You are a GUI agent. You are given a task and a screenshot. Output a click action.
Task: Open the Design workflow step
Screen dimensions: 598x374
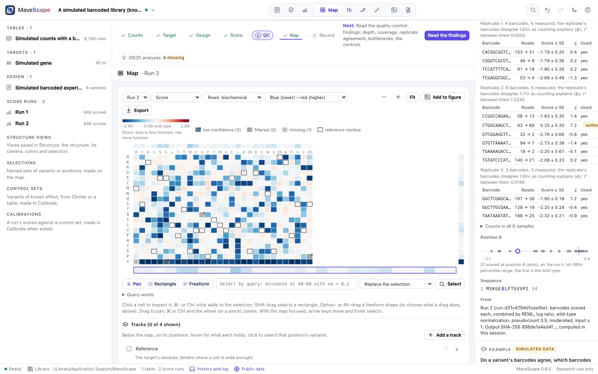pyautogui.click(x=200, y=35)
